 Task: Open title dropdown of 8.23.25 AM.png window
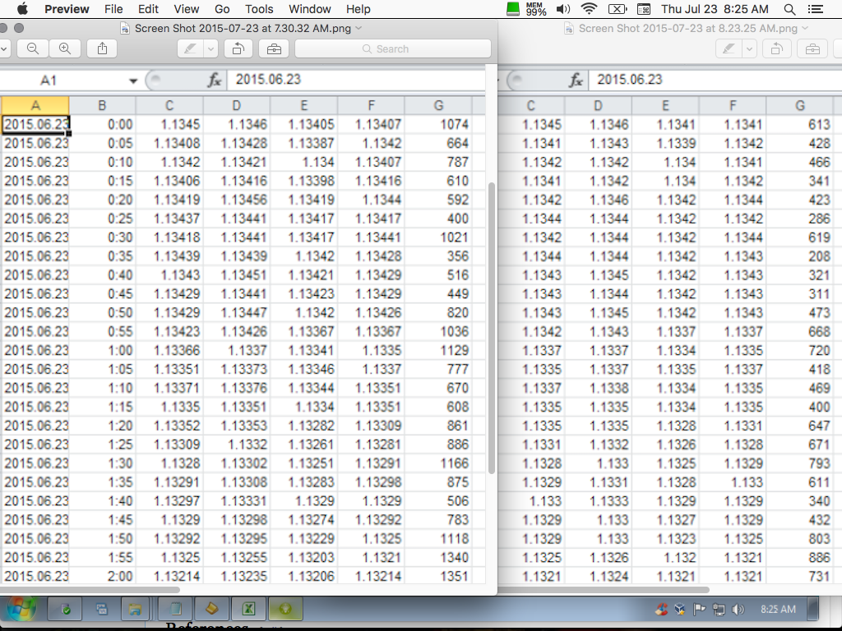pyautogui.click(x=805, y=28)
